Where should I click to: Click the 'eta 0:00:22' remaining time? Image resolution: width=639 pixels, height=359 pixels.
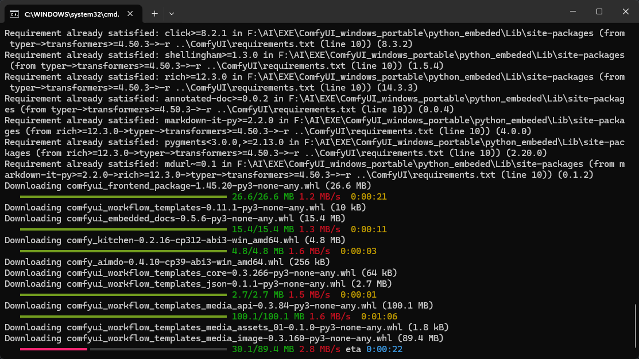point(374,349)
